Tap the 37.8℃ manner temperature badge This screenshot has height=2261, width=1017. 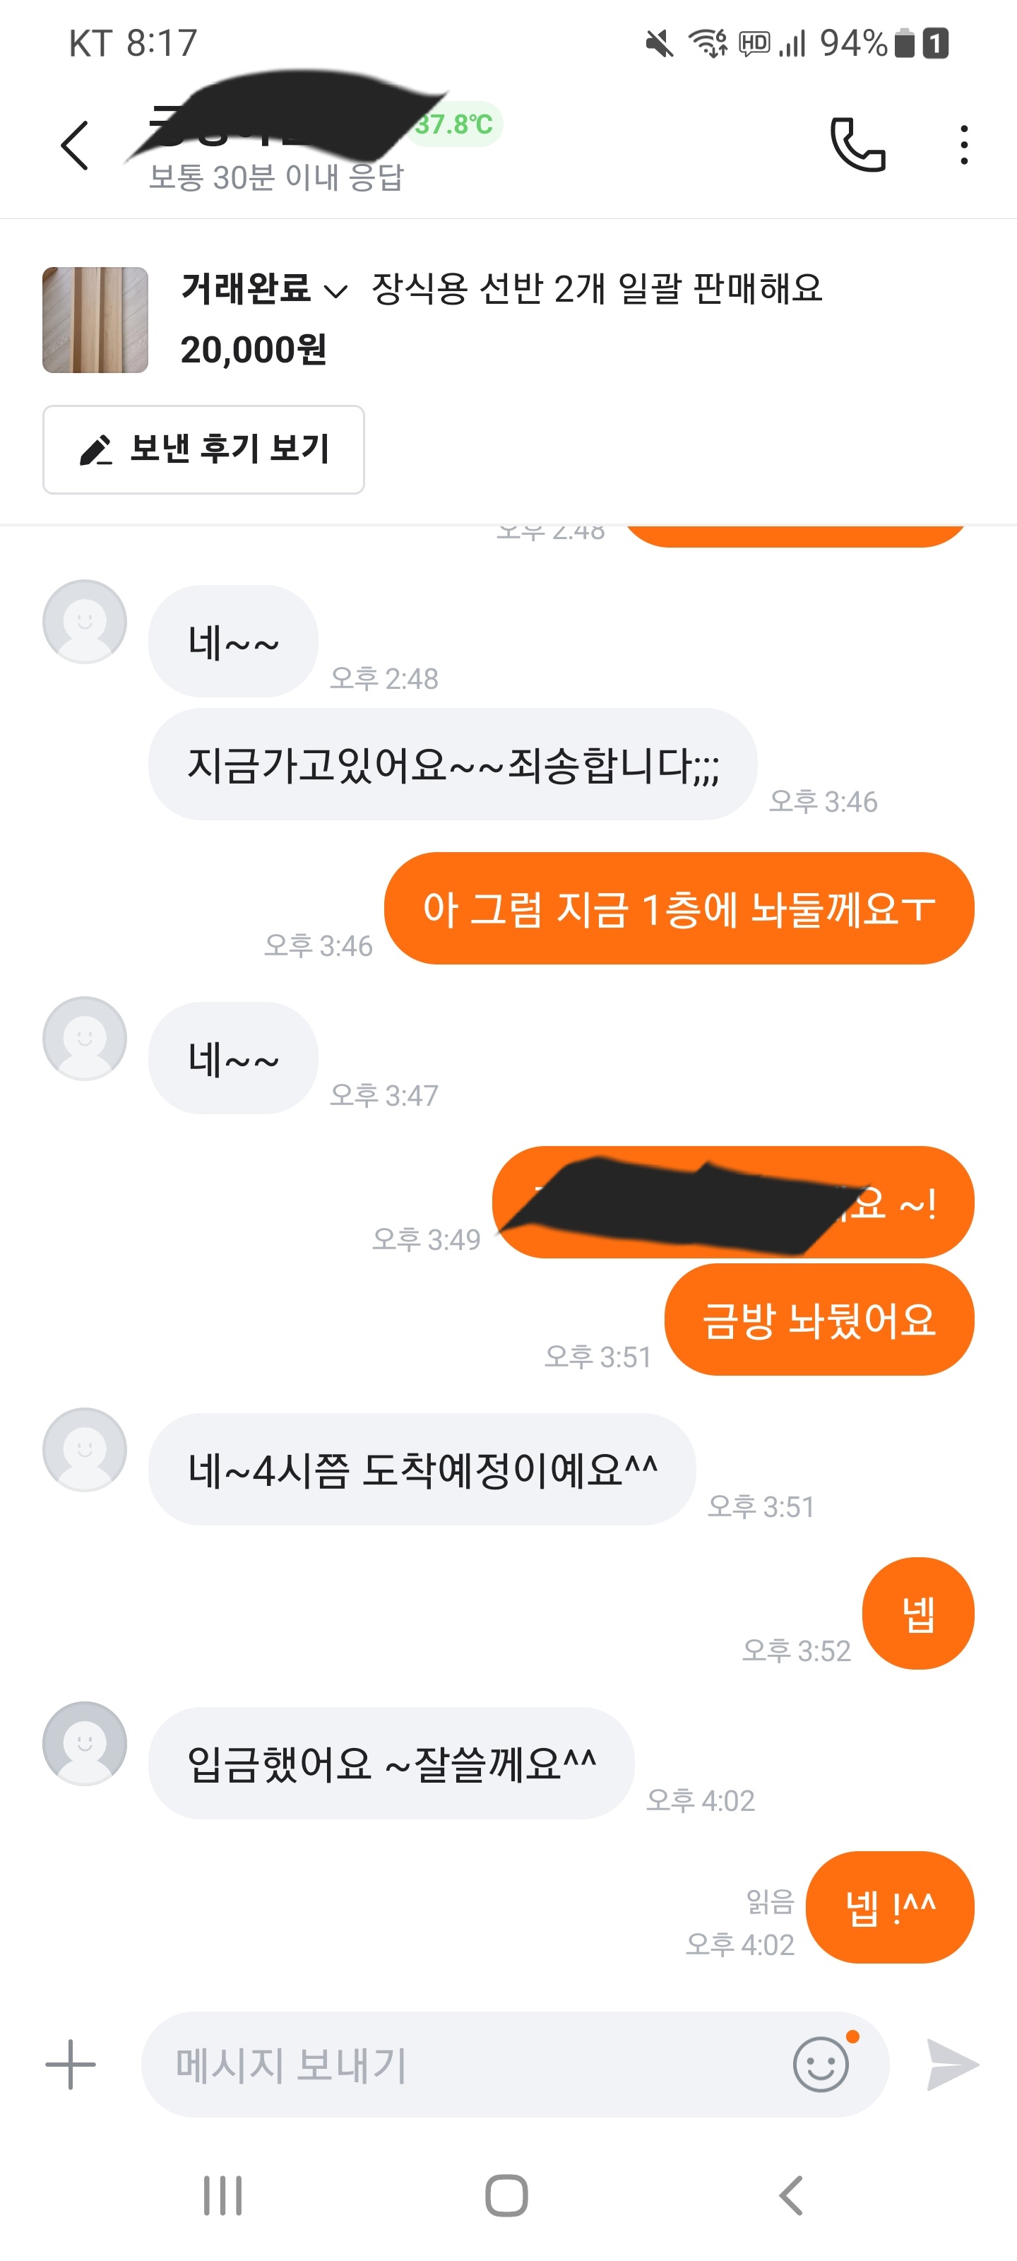(453, 124)
